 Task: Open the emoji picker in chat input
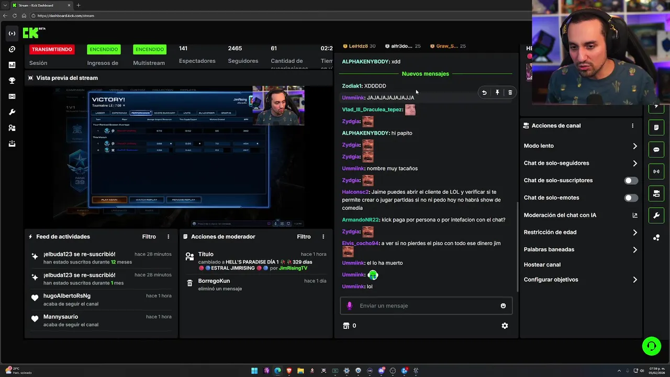coord(503,306)
